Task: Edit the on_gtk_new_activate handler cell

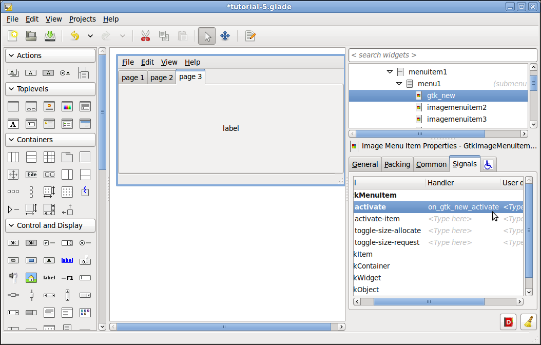Action: click(463, 207)
